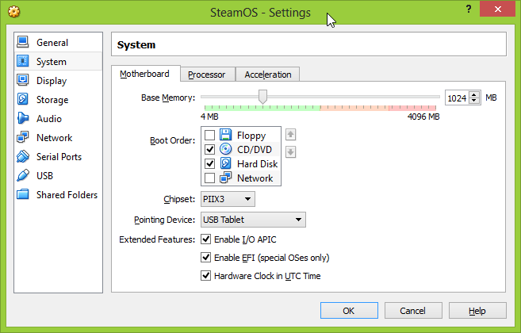Enable Network boot order checkbox
This screenshot has height=333, width=521.
click(x=209, y=178)
